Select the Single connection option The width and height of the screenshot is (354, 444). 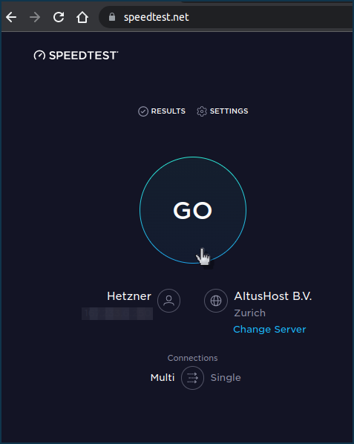(226, 377)
